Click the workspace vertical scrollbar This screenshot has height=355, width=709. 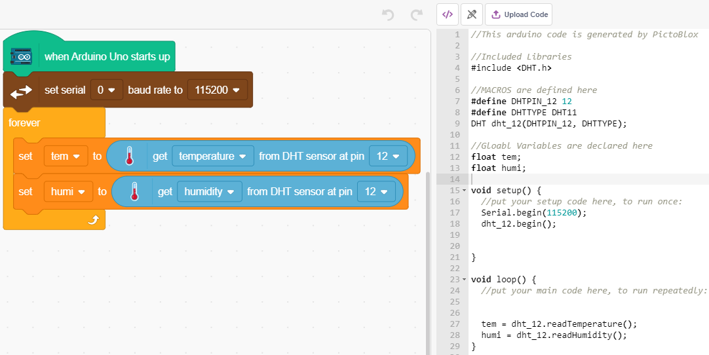coord(428,263)
